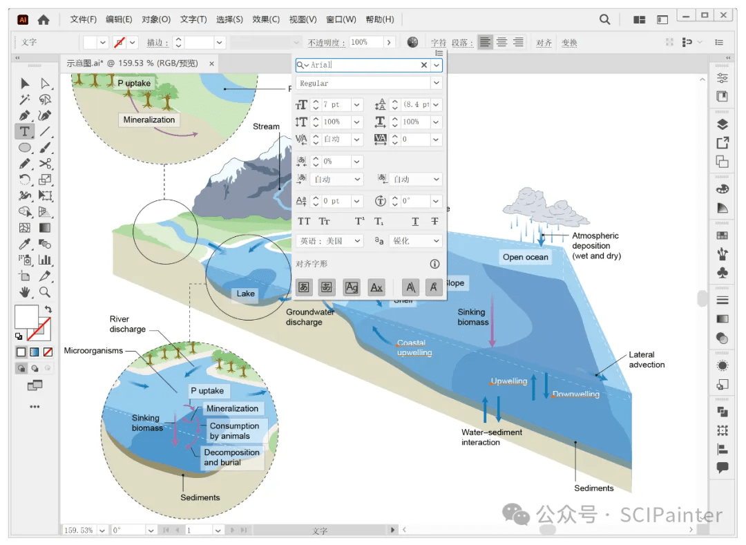Select the Gradient tool
Screen dimensions: 746x545
tap(45, 227)
